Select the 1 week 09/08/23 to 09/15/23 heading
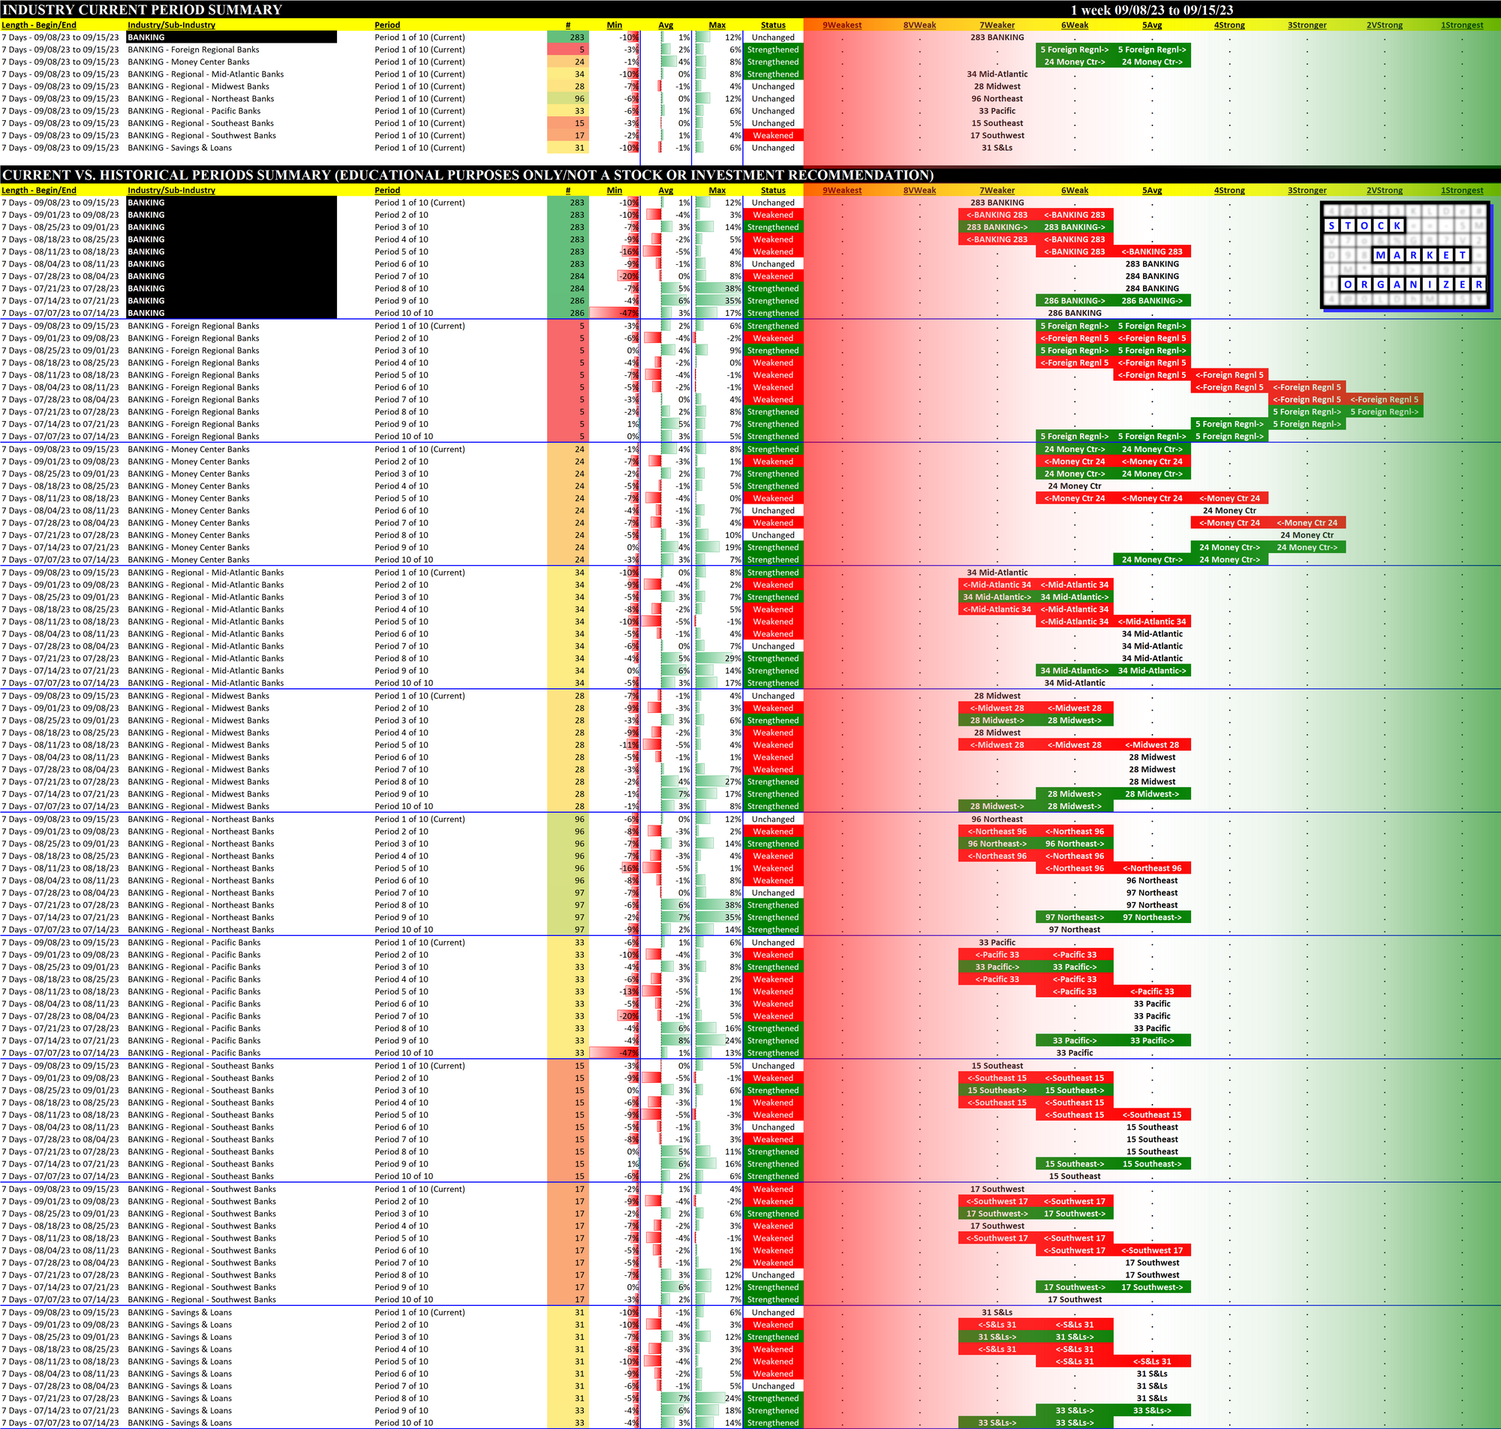Viewport: 1501px width, 1429px height. [1151, 10]
